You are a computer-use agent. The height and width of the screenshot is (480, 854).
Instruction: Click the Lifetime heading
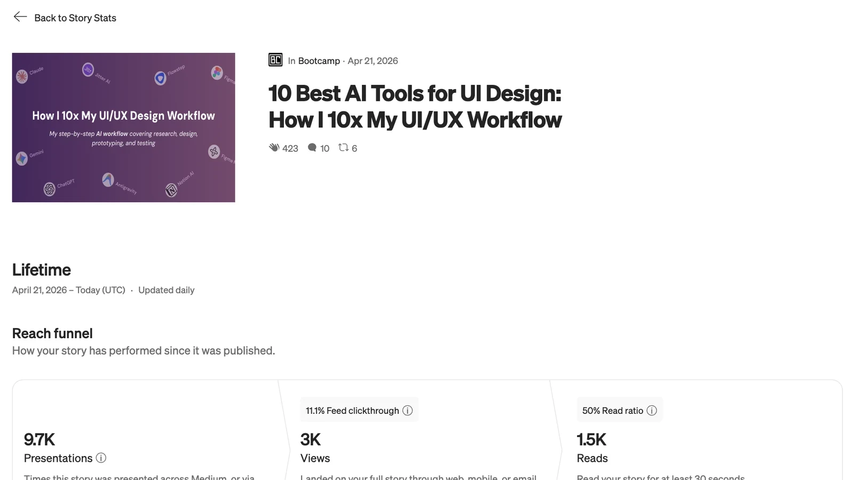pos(42,270)
